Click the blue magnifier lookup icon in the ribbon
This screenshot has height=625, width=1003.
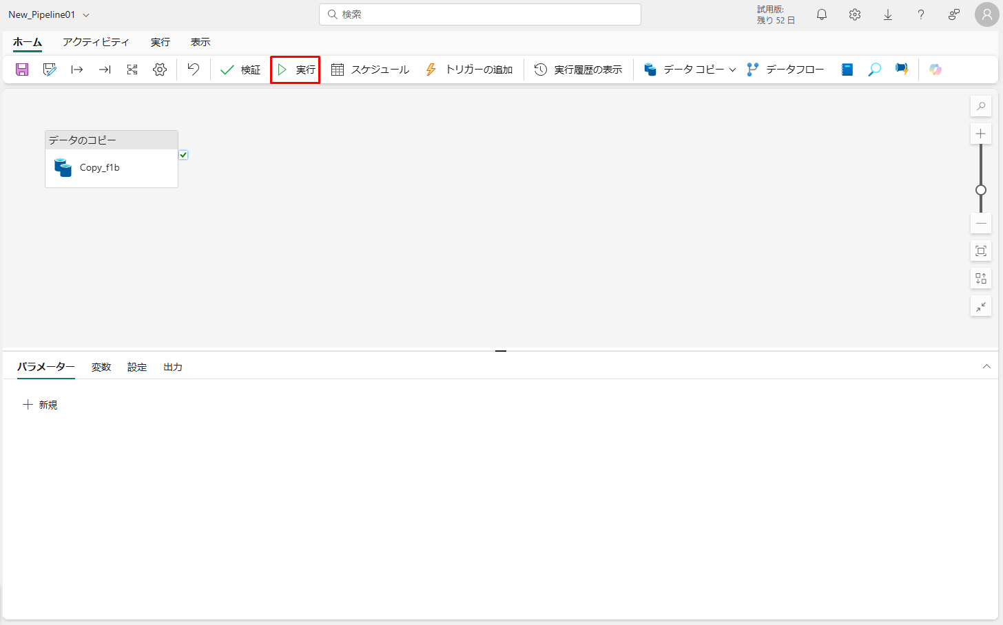point(875,70)
